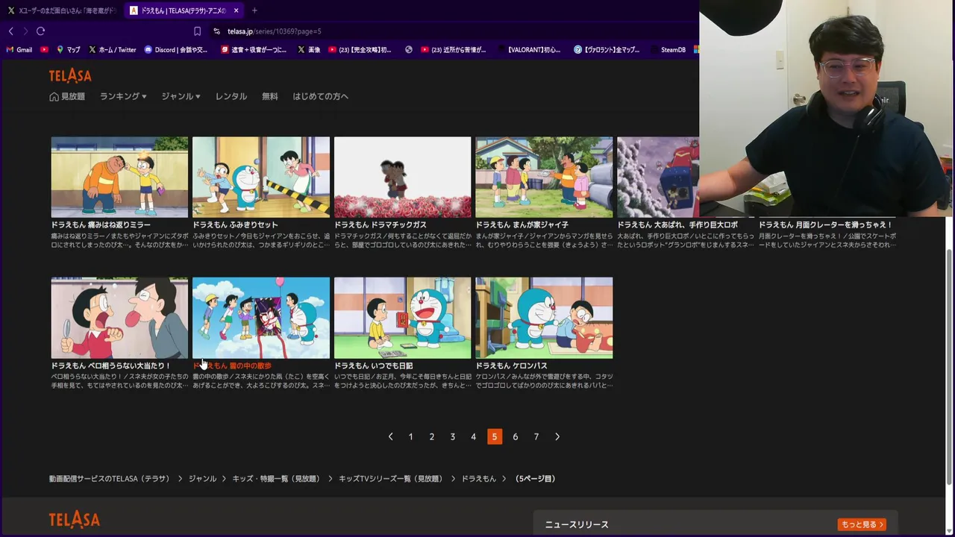
Task: Go to 見放題 home menu
Action: pos(67,96)
